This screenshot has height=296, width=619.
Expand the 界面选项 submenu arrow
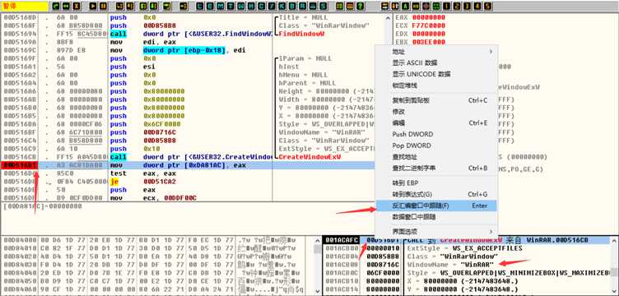[x=491, y=231]
